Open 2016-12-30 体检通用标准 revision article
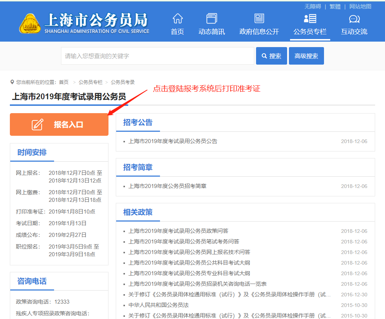Viewport: 385px width, 319px height. tap(230, 295)
